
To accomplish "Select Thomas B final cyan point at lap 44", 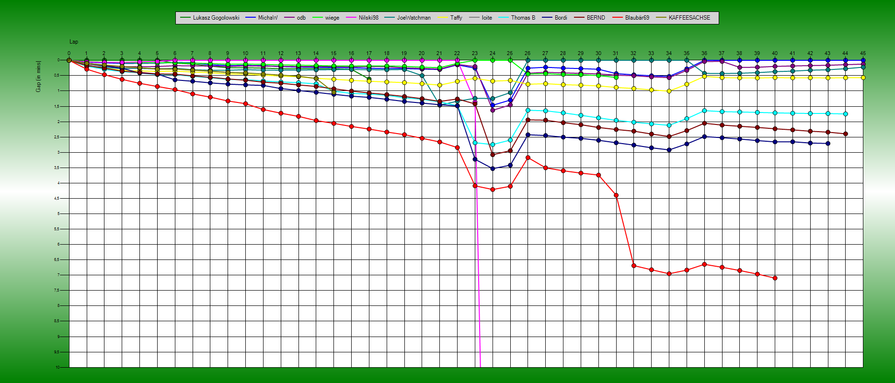I will [x=846, y=114].
